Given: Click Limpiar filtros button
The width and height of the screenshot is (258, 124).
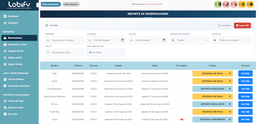Looking at the screenshot, I should (224, 25).
